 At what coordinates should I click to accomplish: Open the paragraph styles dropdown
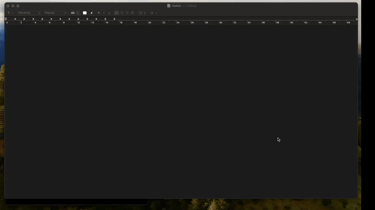10,13
